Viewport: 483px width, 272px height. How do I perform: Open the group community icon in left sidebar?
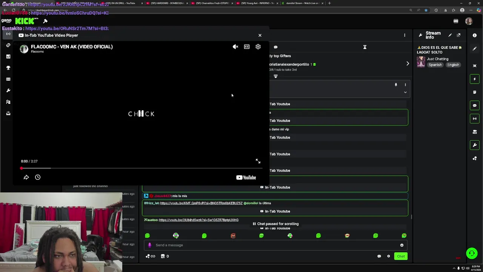click(8, 102)
